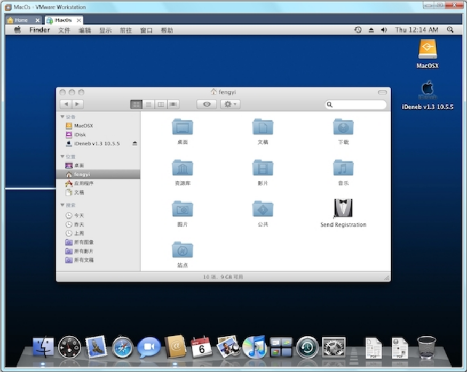Click the Finder search field
The image size is (467, 372).
pyautogui.click(x=358, y=105)
